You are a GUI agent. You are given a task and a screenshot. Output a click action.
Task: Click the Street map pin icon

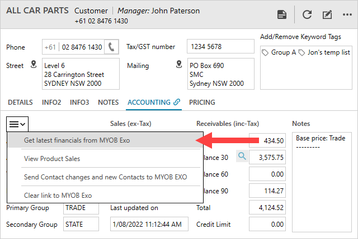click(x=33, y=65)
